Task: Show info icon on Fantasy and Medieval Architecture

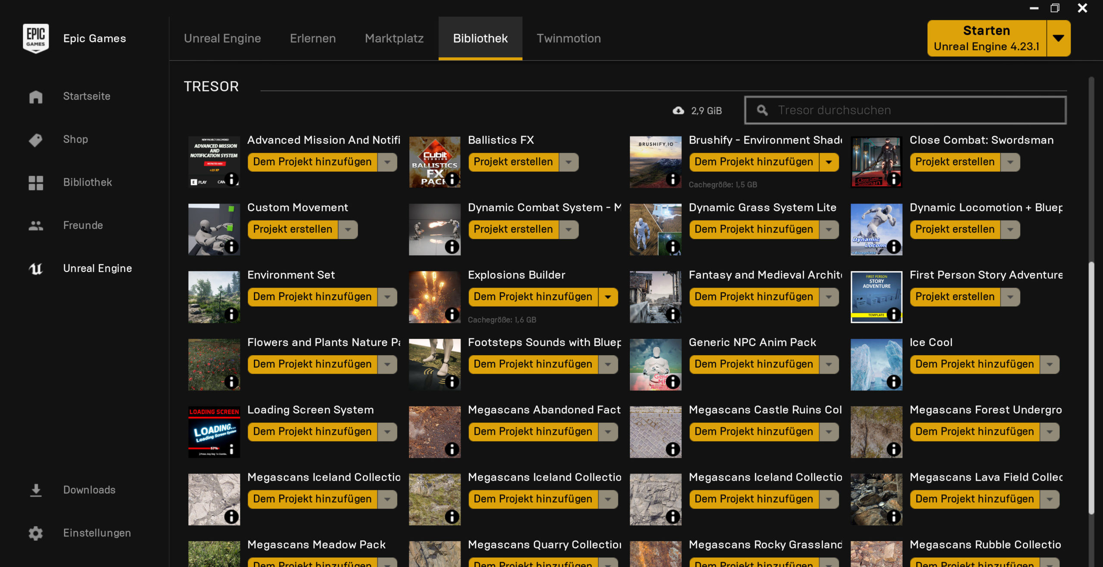Action: 673,314
